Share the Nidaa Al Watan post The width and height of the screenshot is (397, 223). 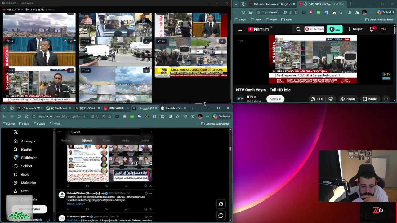pyautogui.click(x=151, y=209)
